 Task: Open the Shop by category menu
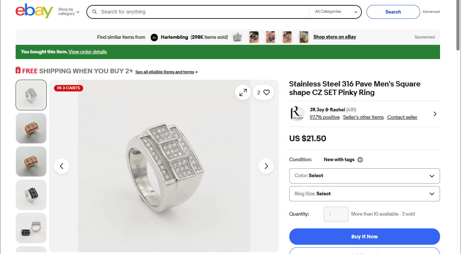(x=69, y=12)
